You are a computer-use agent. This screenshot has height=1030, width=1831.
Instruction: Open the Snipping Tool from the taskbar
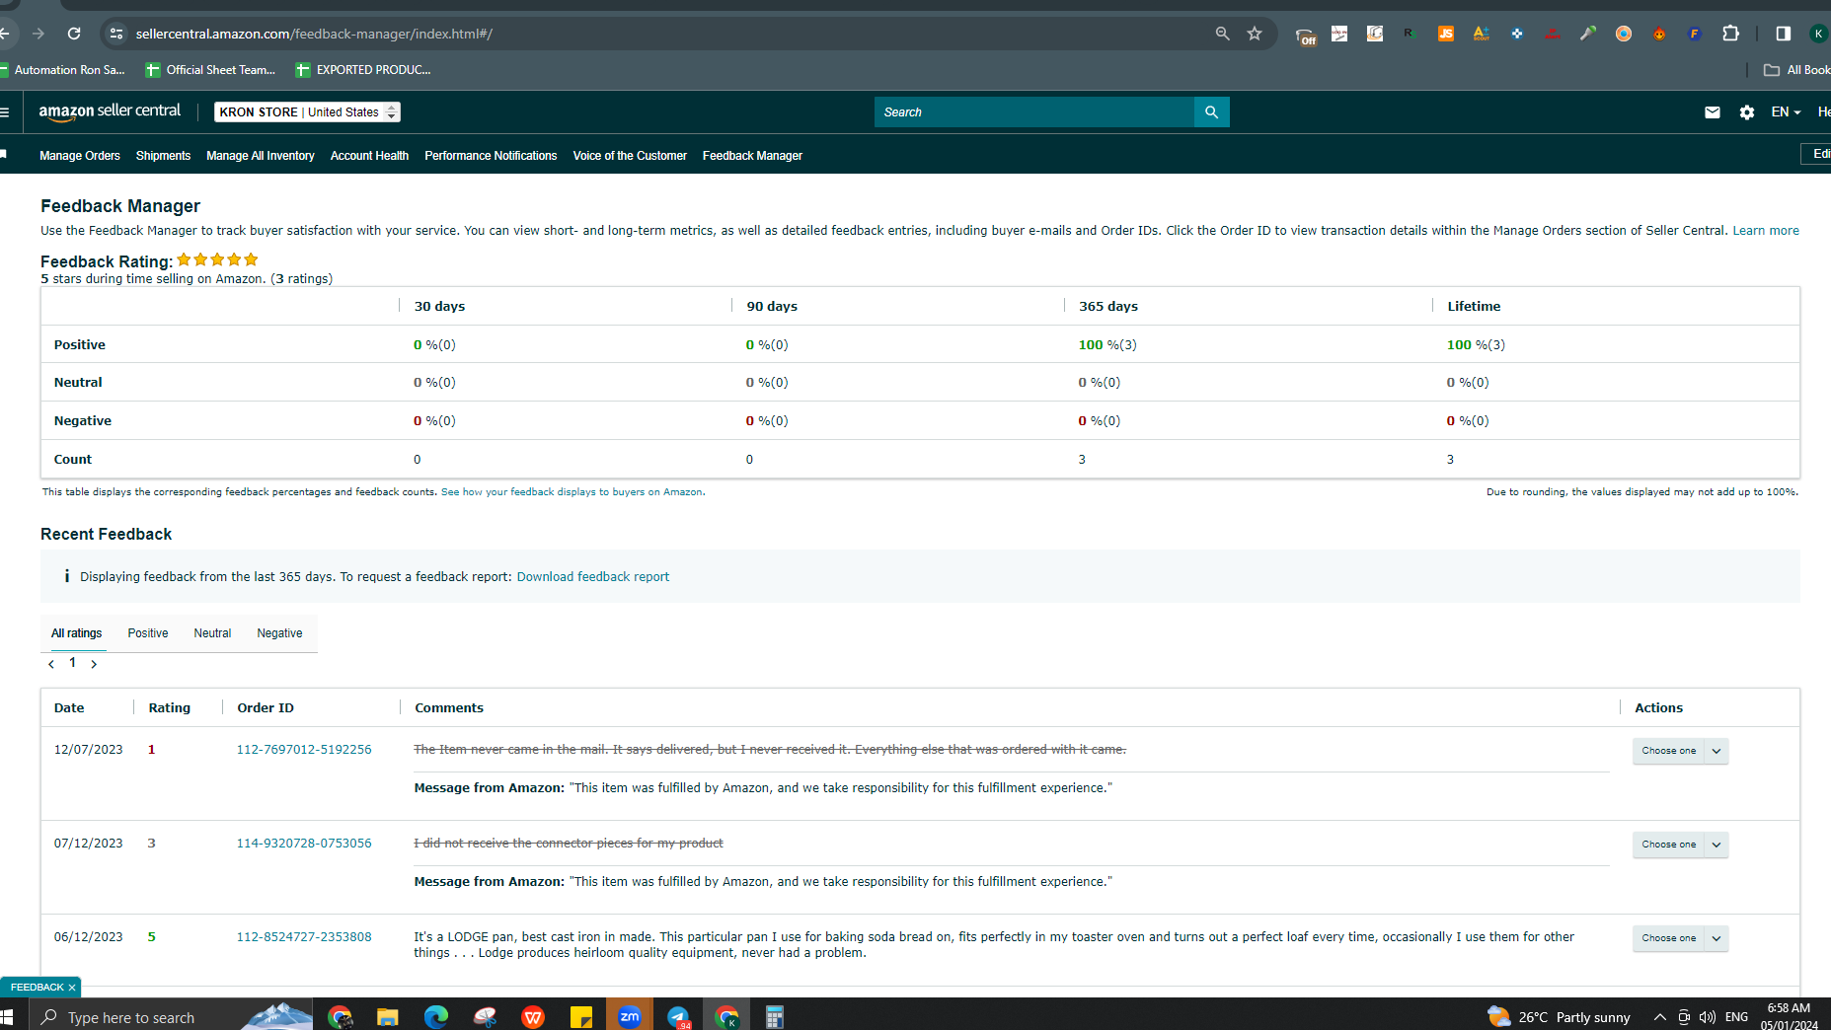(x=485, y=1016)
